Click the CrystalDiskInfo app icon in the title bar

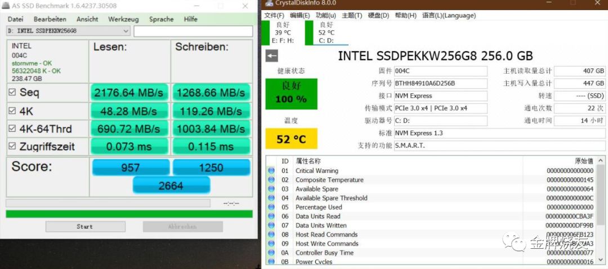[x=269, y=3]
